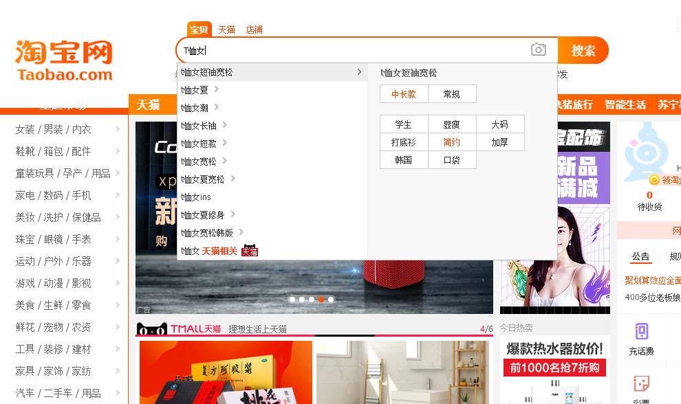681x404 pixels.
Task: Open 天猫 in orange navigation bar
Action: pyautogui.click(x=148, y=104)
